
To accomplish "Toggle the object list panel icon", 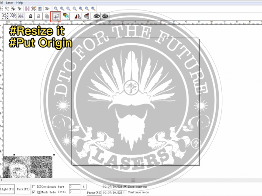I will (x=40, y=9).
